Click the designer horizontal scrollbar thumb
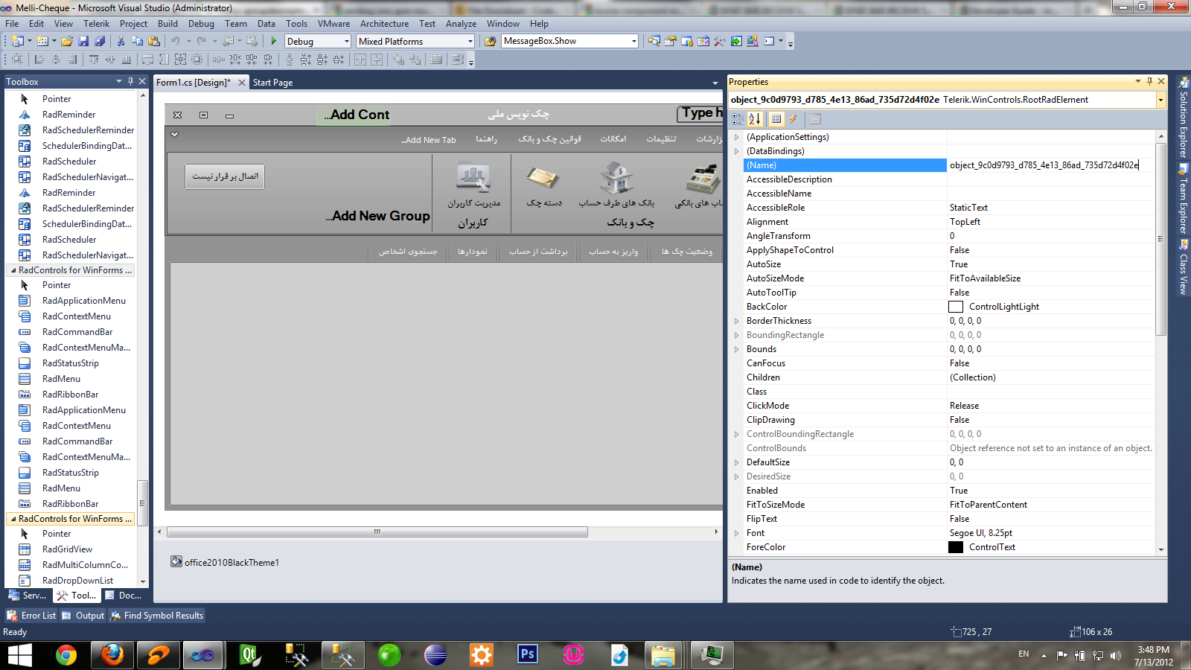The width and height of the screenshot is (1191, 670). [377, 532]
